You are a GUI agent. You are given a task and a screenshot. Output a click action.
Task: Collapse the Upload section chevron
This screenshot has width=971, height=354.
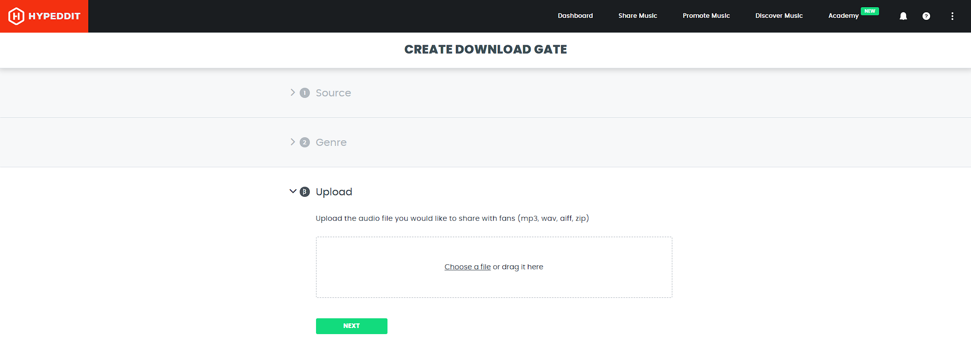[x=293, y=191]
